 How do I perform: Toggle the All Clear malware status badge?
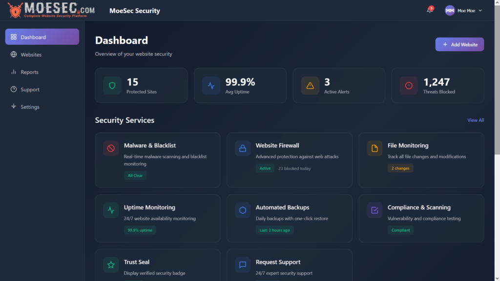point(135,175)
